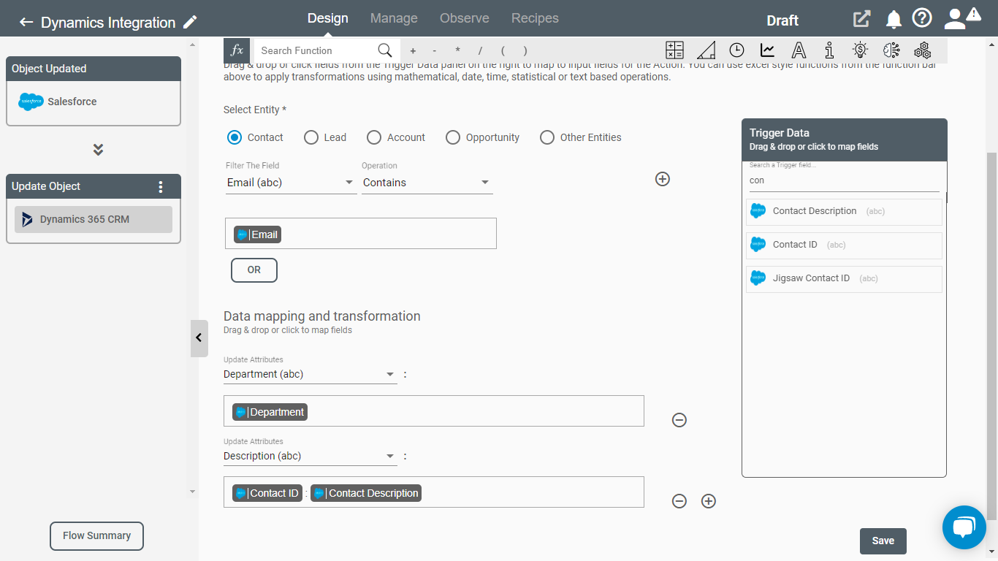The image size is (998, 561).
Task: Map the Contact Description trigger field
Action: pos(844,211)
